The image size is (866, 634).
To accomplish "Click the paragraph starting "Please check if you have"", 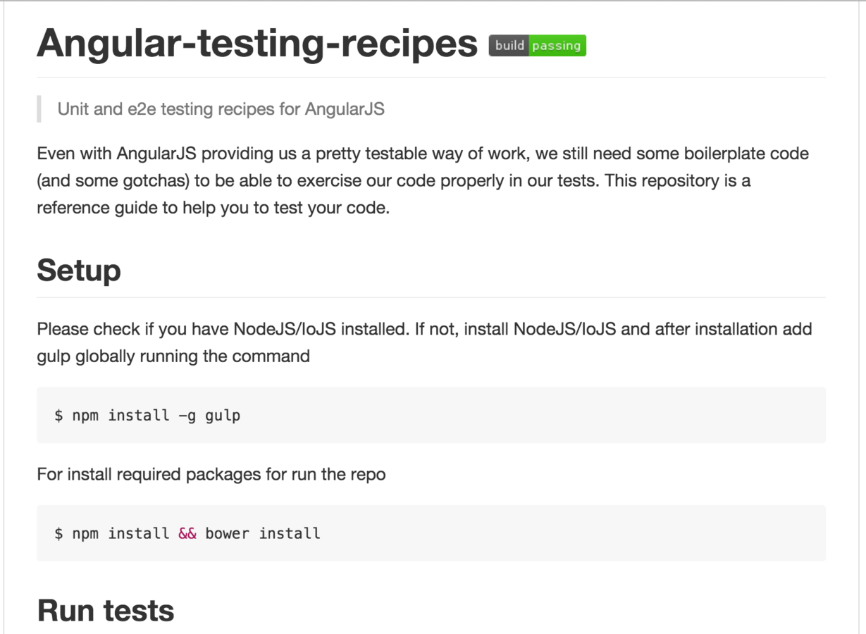I will (x=424, y=342).
